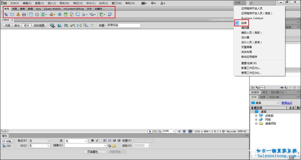Insert a Widget gear icon

pyautogui.click(x=60, y=14)
